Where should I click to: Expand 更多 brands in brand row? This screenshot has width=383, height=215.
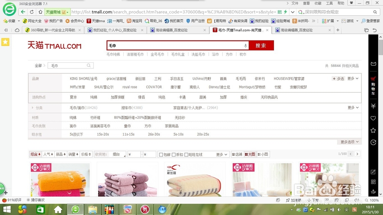(353, 78)
